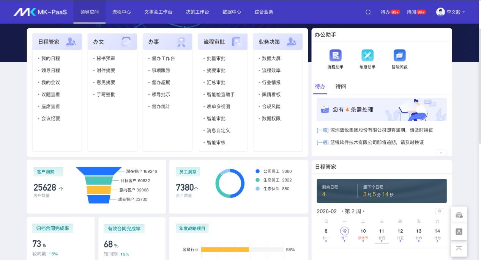Open the more ellipsis button under todo list

[x=442, y=153]
